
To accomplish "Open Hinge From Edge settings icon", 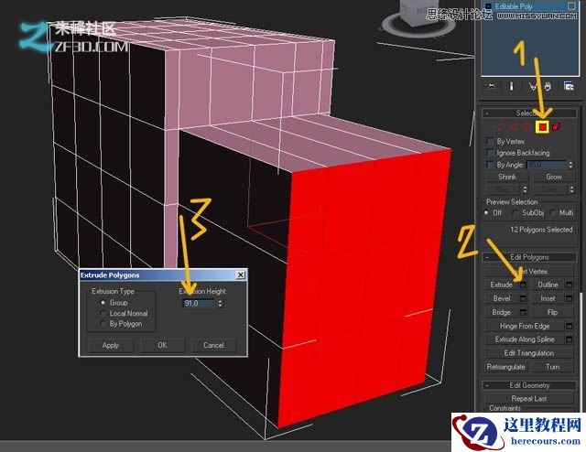I will tap(570, 326).
